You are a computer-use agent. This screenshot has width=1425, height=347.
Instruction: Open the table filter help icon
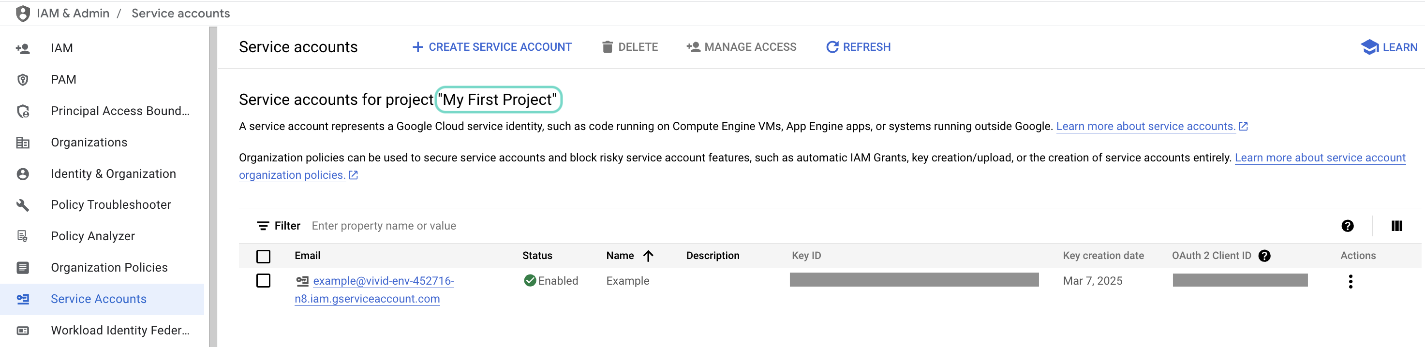(1347, 225)
